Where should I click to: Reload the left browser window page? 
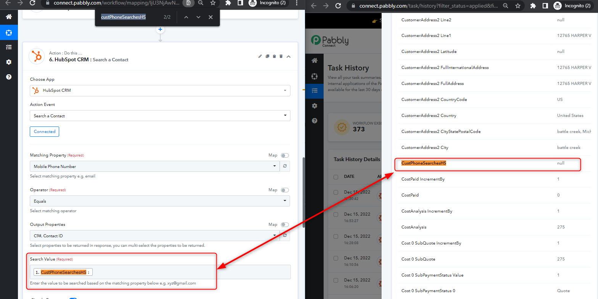[33, 3]
